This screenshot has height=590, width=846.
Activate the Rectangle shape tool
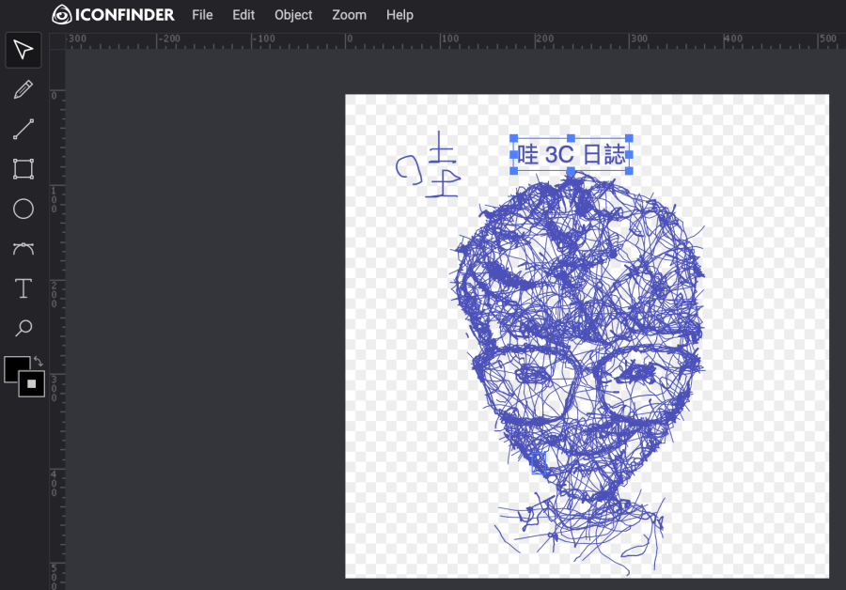23,169
